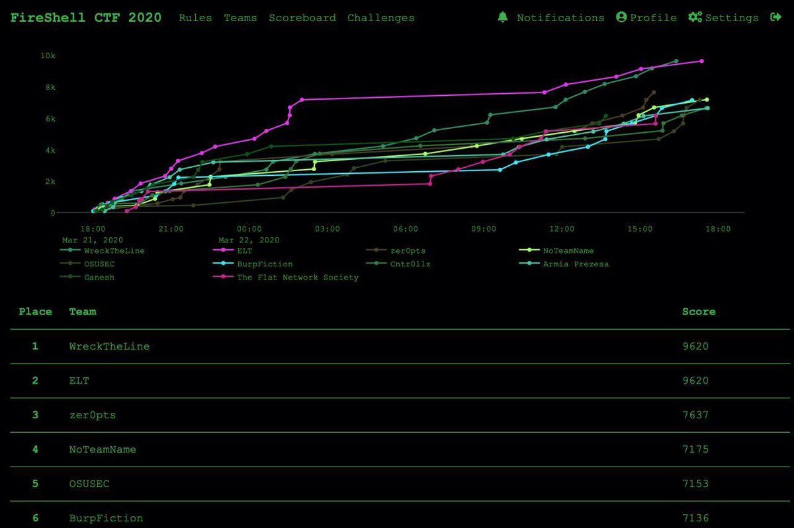Click ELT's final data point on chart
Image resolution: width=794 pixels, height=528 pixels.
coord(701,61)
